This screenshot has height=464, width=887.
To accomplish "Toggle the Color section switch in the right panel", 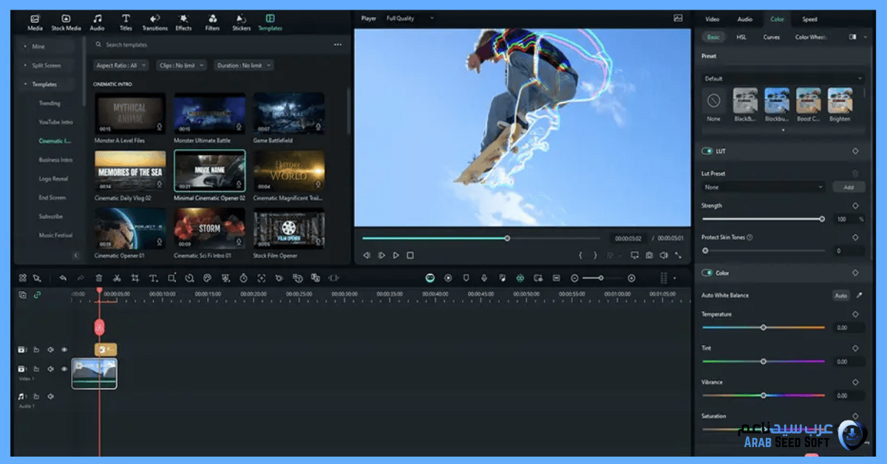I will pyautogui.click(x=706, y=273).
